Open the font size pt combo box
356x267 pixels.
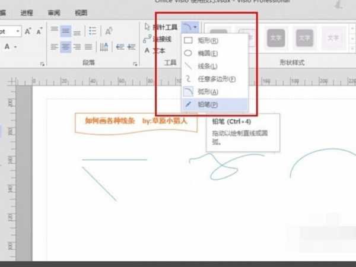coord(10,31)
